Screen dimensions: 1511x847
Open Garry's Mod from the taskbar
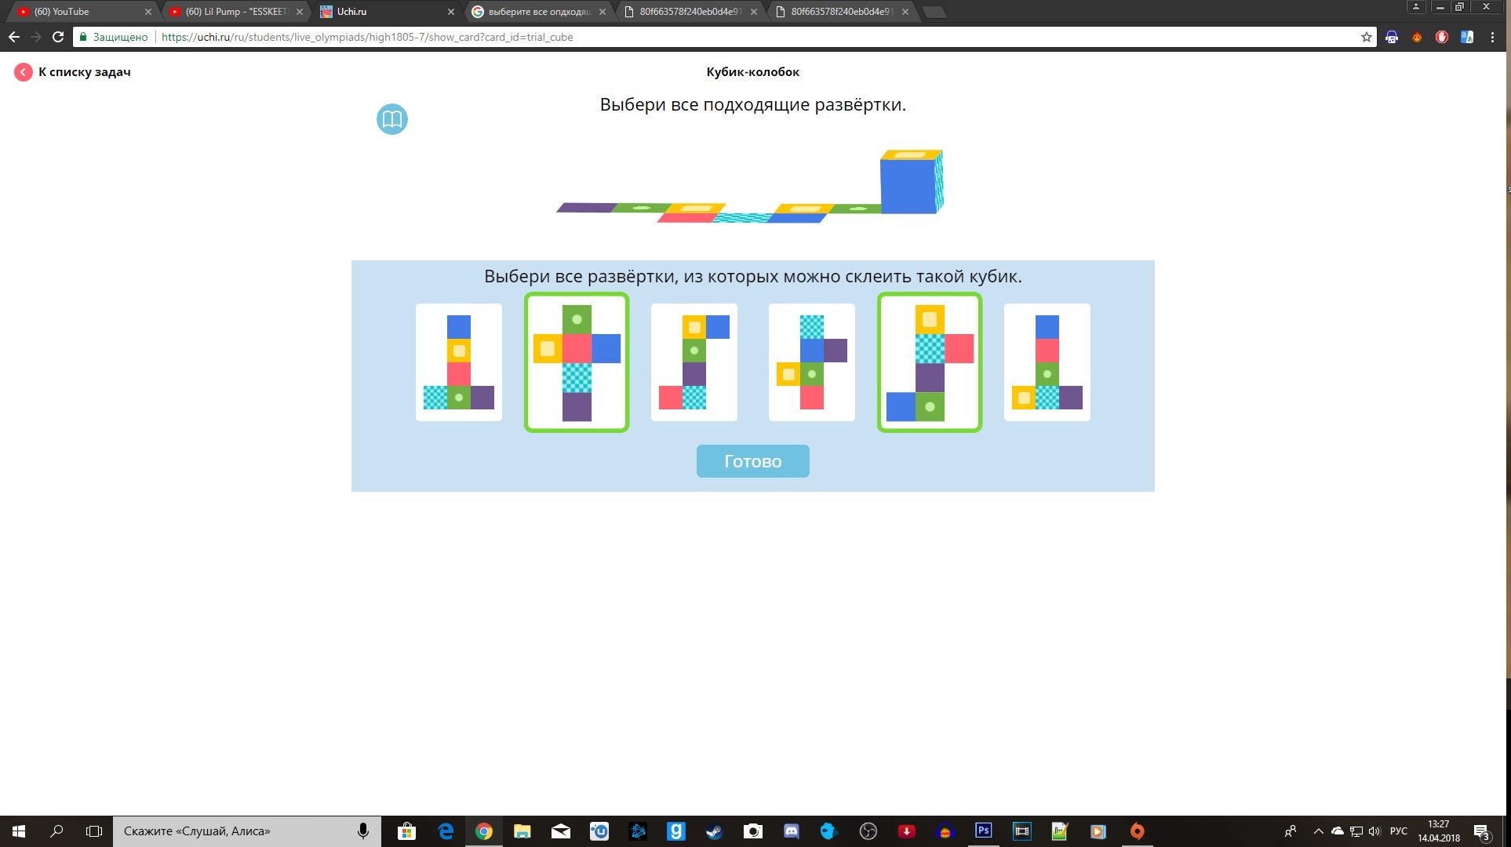(675, 831)
